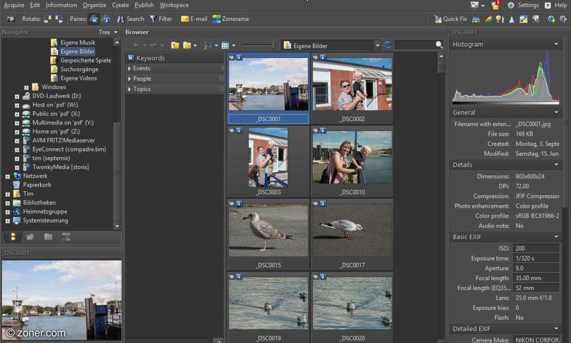
Task: Toggle the Information pane button
Action: click(106, 19)
